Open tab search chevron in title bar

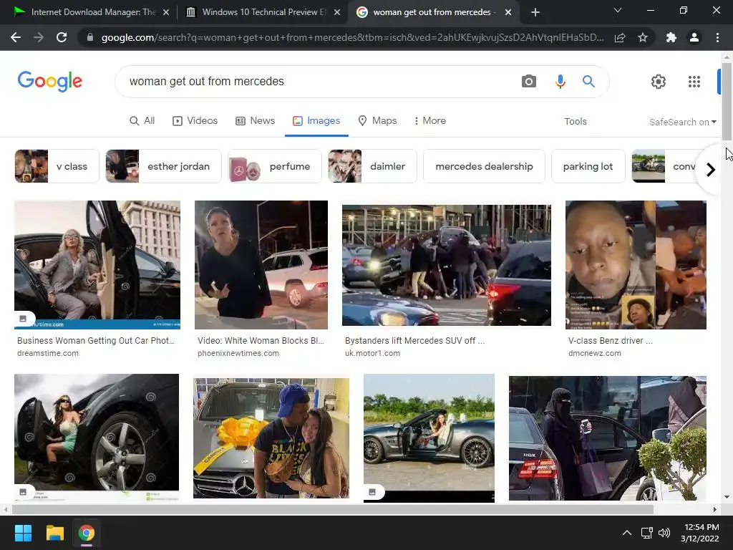[x=618, y=10]
